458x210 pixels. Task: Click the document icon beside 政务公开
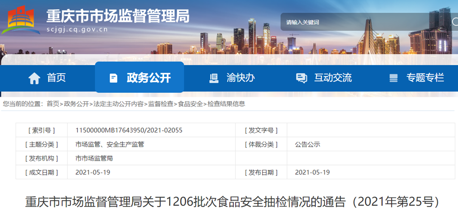click(114, 78)
